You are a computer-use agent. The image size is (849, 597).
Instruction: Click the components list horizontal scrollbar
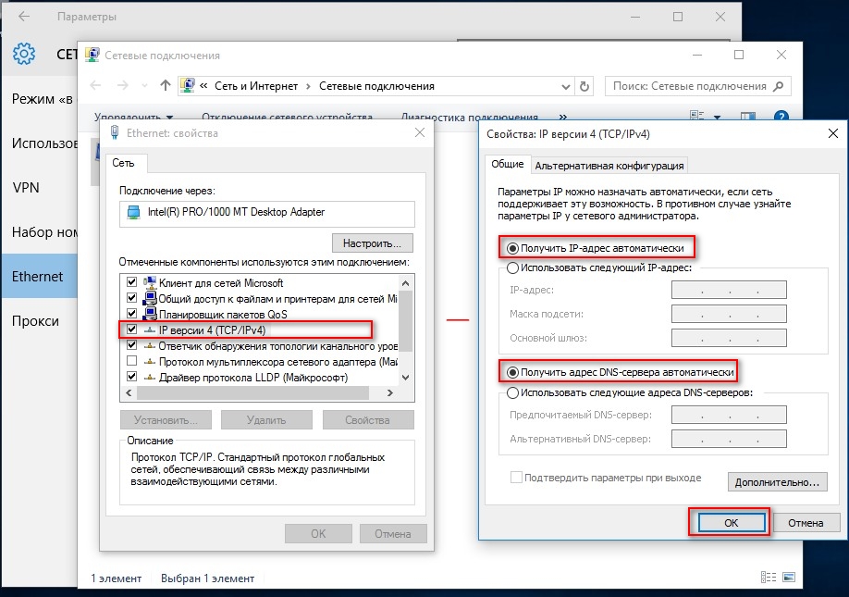259,392
